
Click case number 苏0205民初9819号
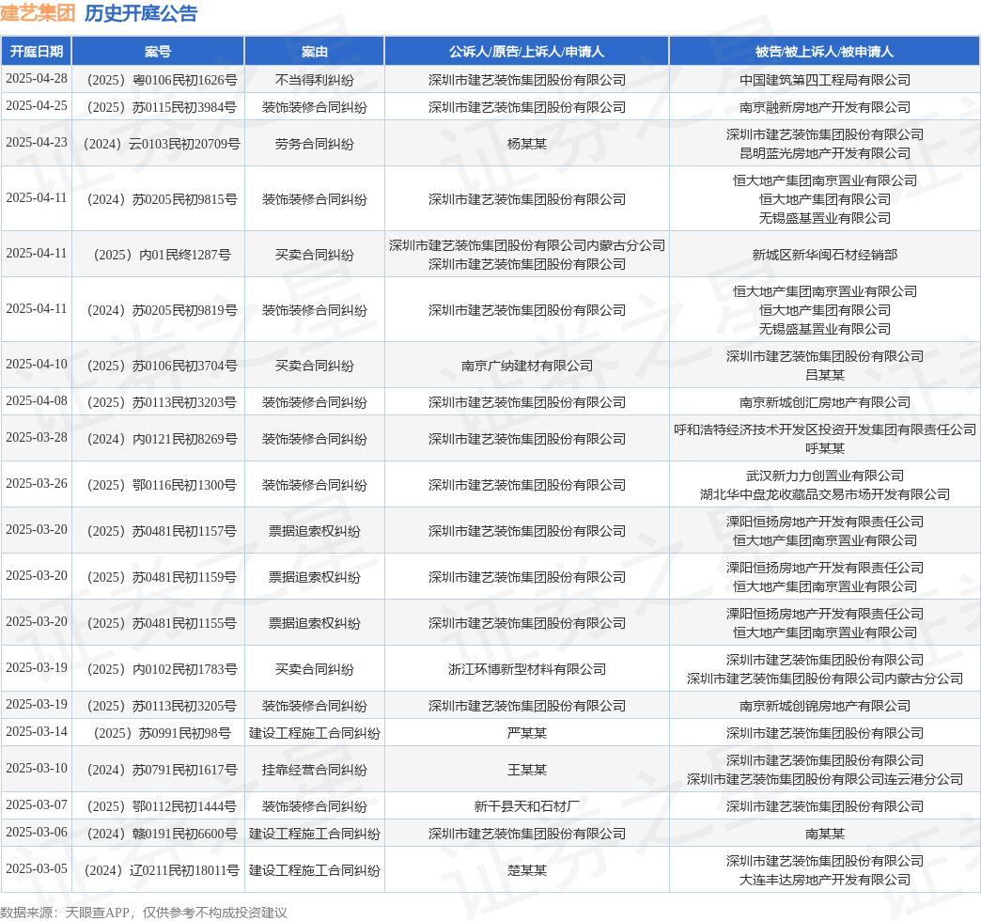(162, 310)
